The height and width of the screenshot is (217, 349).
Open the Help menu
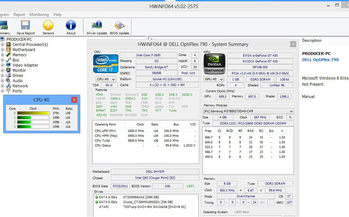tap(57, 15)
